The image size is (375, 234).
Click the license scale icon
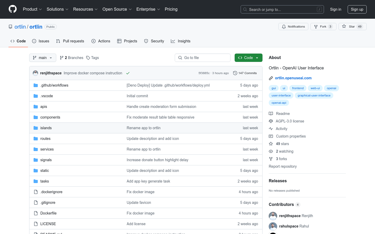271,121
